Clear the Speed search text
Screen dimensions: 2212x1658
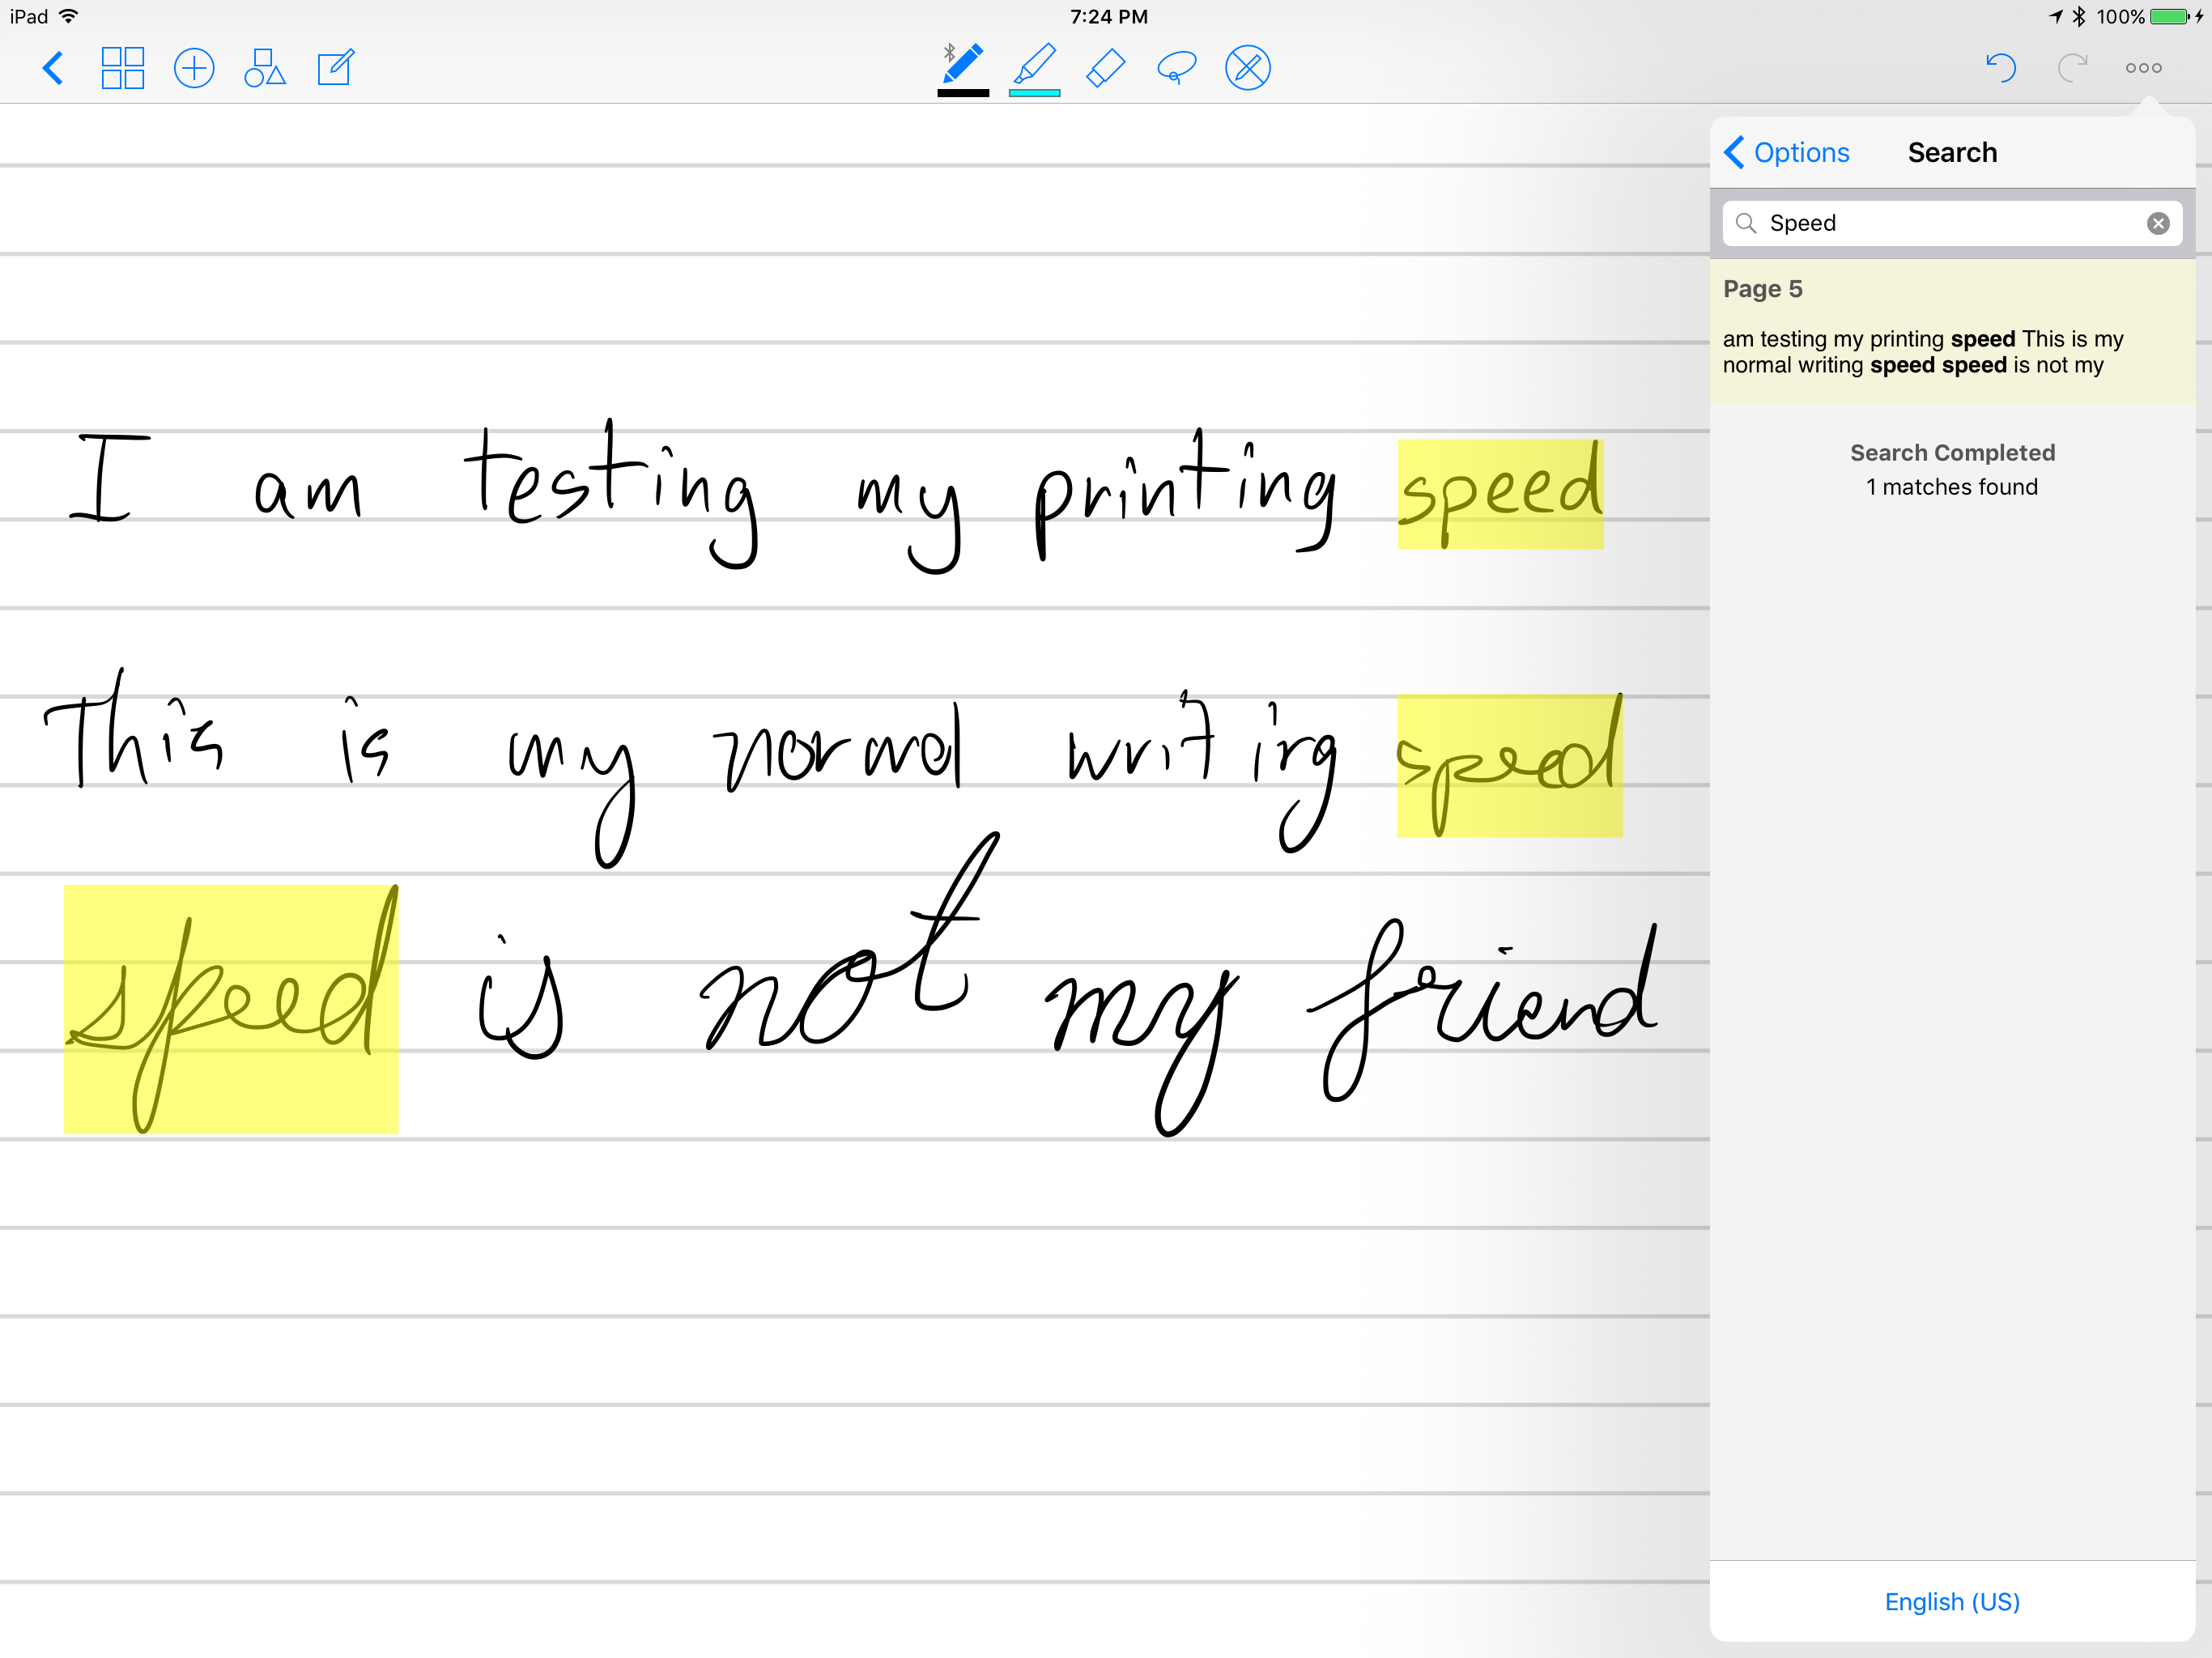coord(2158,223)
